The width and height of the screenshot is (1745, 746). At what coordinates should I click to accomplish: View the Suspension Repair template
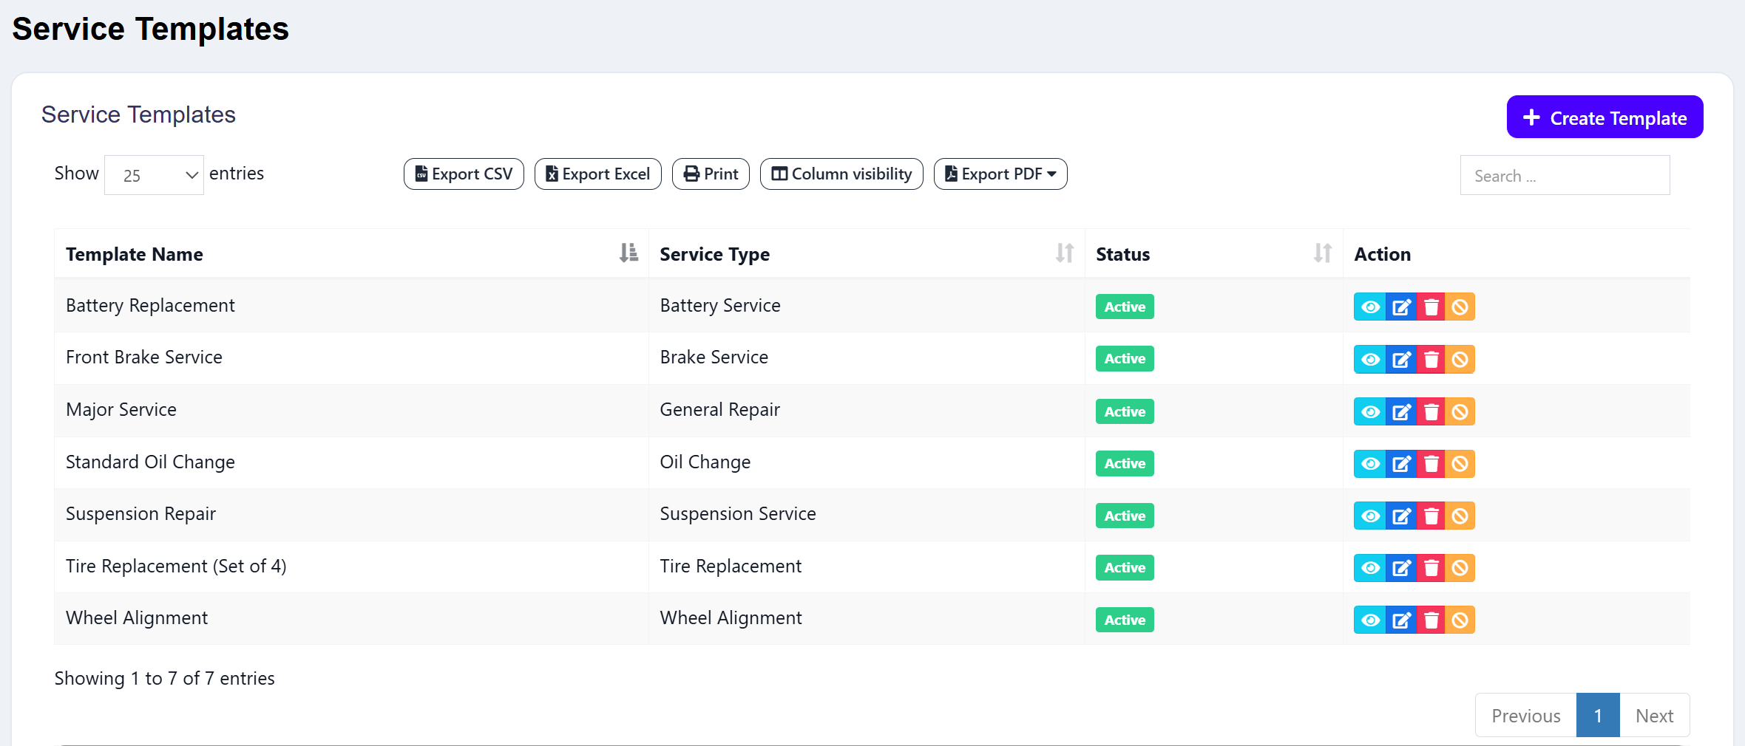(x=1369, y=516)
